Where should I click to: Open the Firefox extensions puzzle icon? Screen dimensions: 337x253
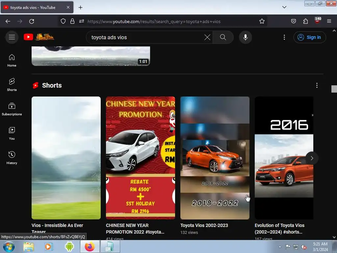[x=305, y=21]
